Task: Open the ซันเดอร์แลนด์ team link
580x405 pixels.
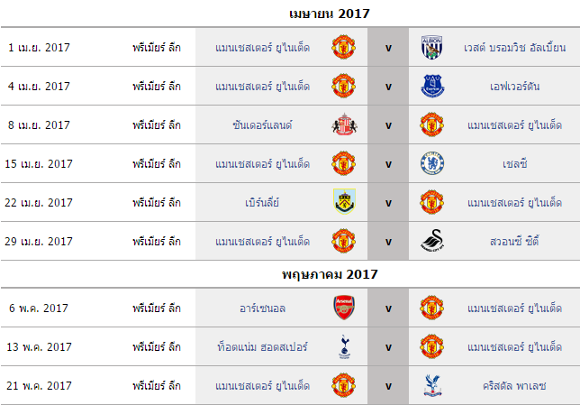Action: coord(262,125)
